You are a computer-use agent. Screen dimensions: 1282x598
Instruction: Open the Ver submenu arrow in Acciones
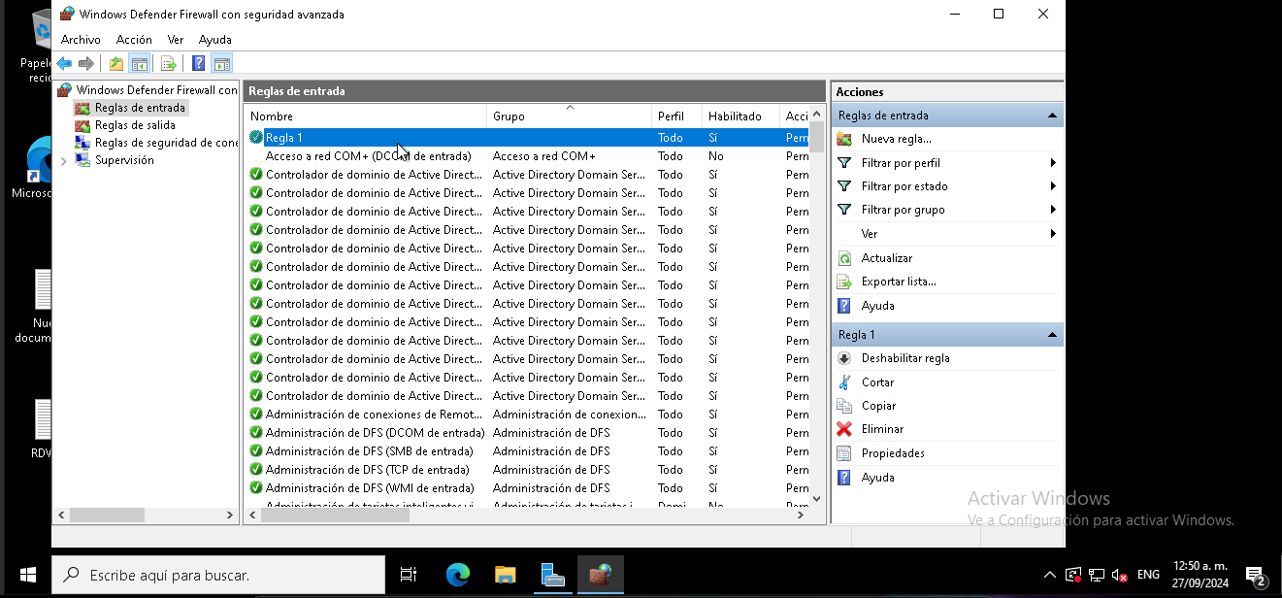click(x=1053, y=234)
